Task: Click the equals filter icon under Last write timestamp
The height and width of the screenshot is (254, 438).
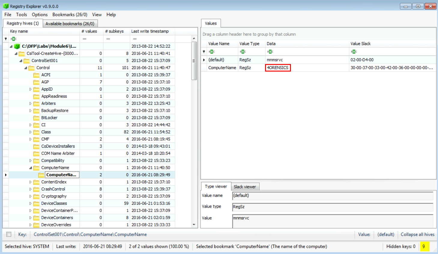Action: click(x=135, y=39)
